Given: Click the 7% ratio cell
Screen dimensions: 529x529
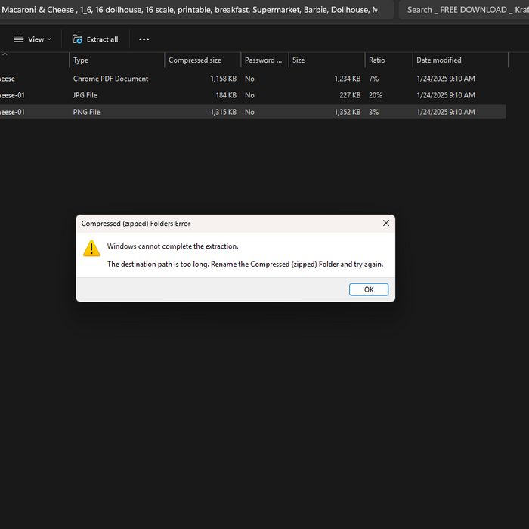Looking at the screenshot, I should click(x=373, y=79).
